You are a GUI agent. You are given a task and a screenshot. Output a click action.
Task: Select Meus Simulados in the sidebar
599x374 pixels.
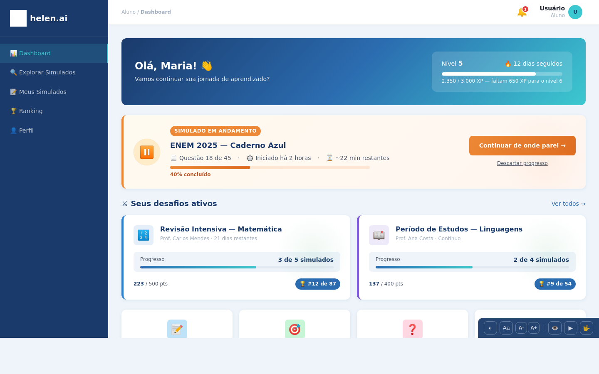point(43,92)
